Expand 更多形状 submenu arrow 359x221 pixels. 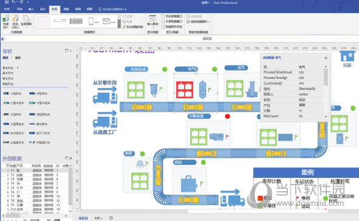click(x=18, y=68)
